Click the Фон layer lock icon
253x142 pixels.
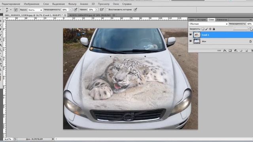click(x=250, y=41)
